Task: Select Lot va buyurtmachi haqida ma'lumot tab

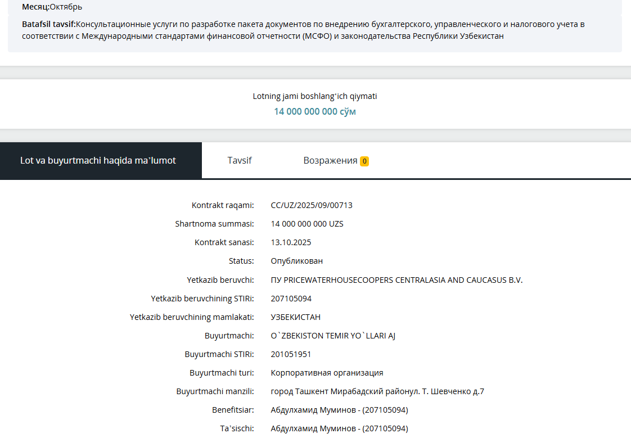Action: (98, 161)
